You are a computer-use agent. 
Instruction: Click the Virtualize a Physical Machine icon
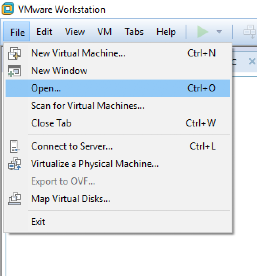[x=14, y=164]
